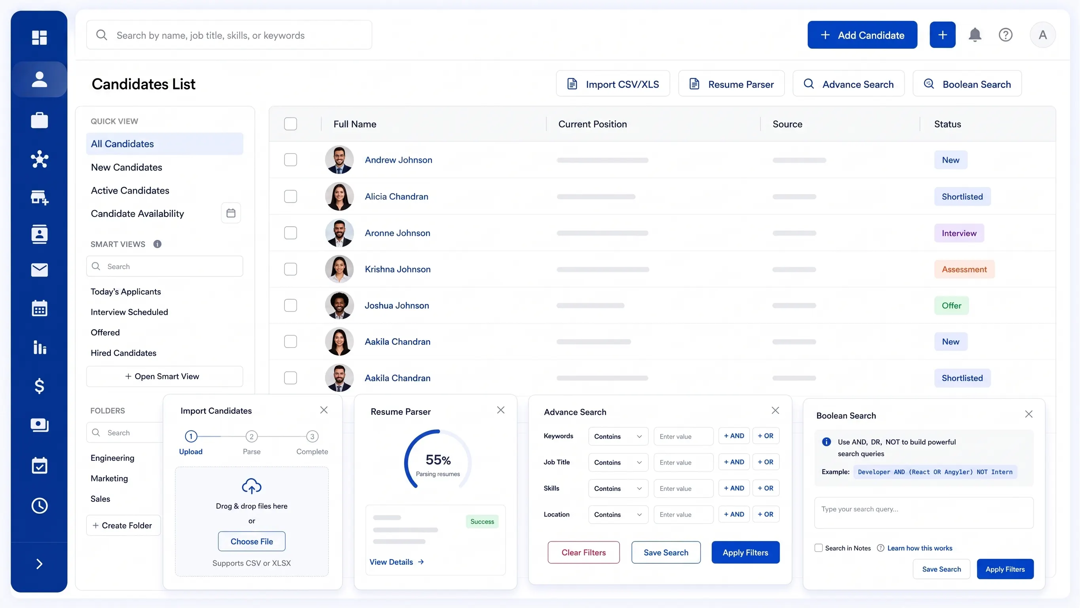Image resolution: width=1080 pixels, height=608 pixels.
Task: Open the Boolean Search toolbar button
Action: pos(967,84)
